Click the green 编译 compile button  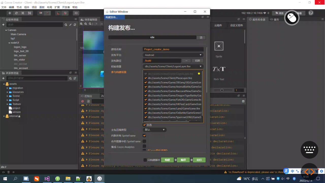click(183, 160)
